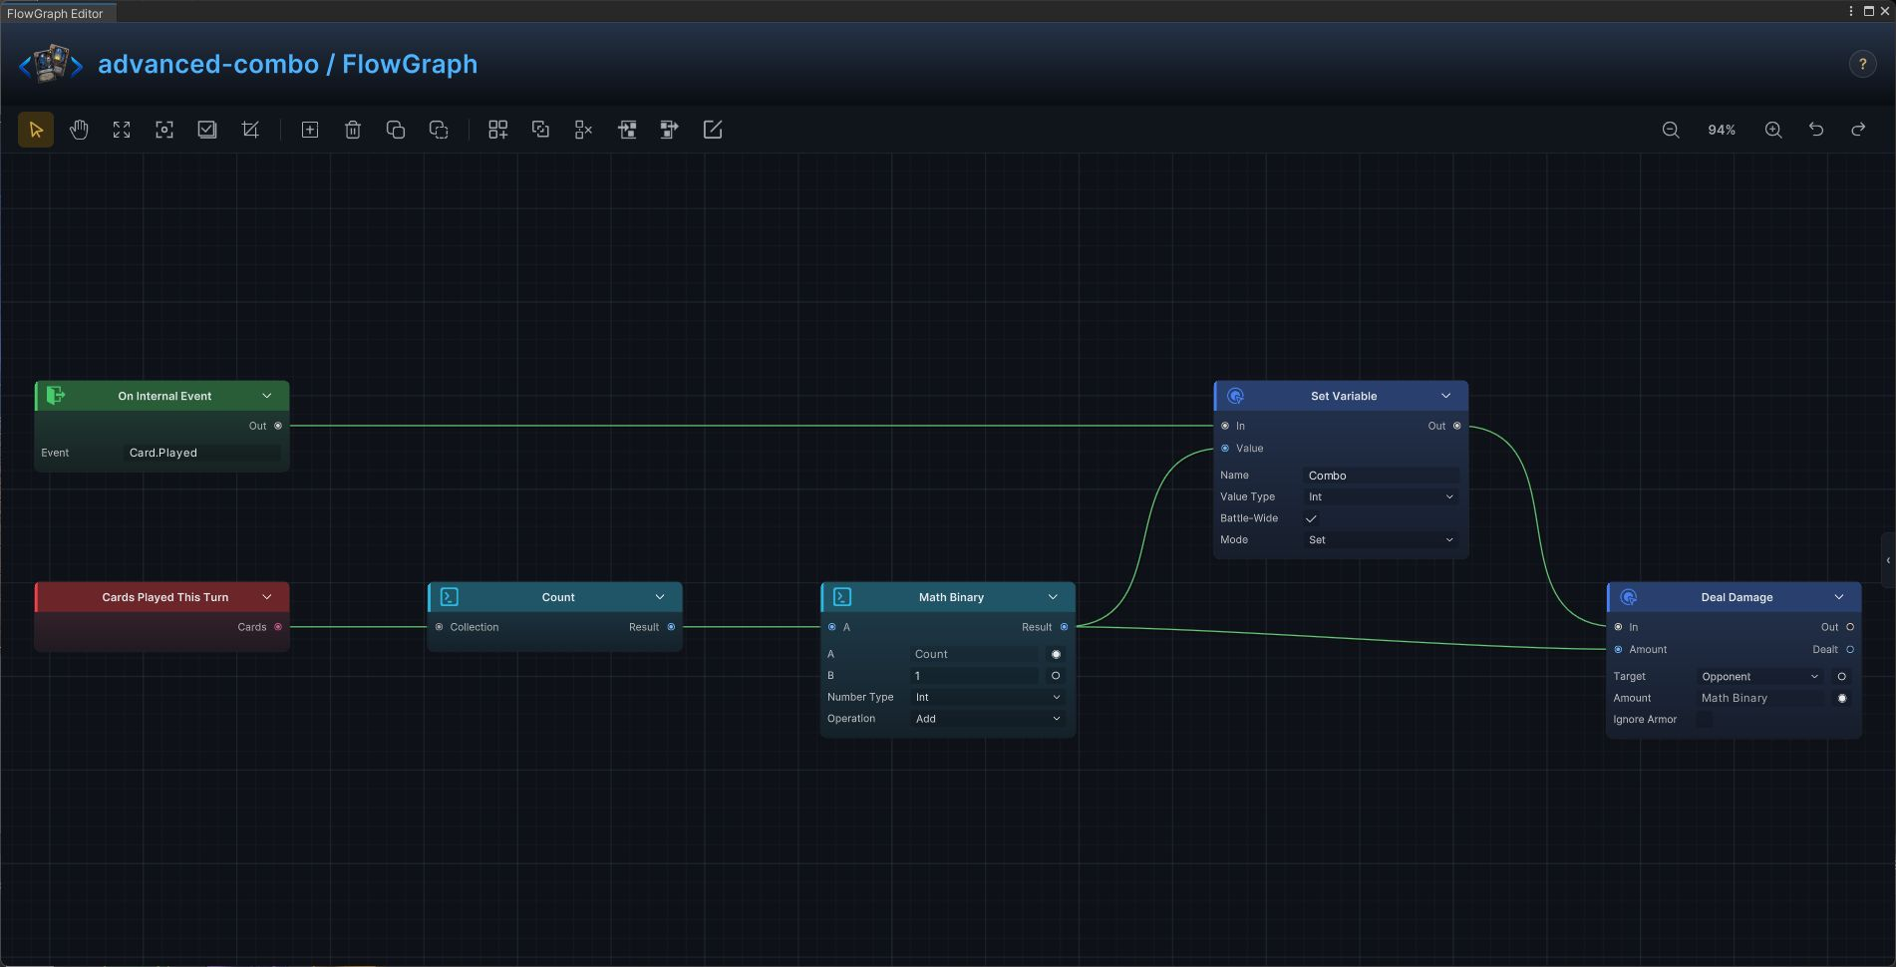Collapse the On Internal Event node
This screenshot has height=967, width=1896.
pos(266,396)
